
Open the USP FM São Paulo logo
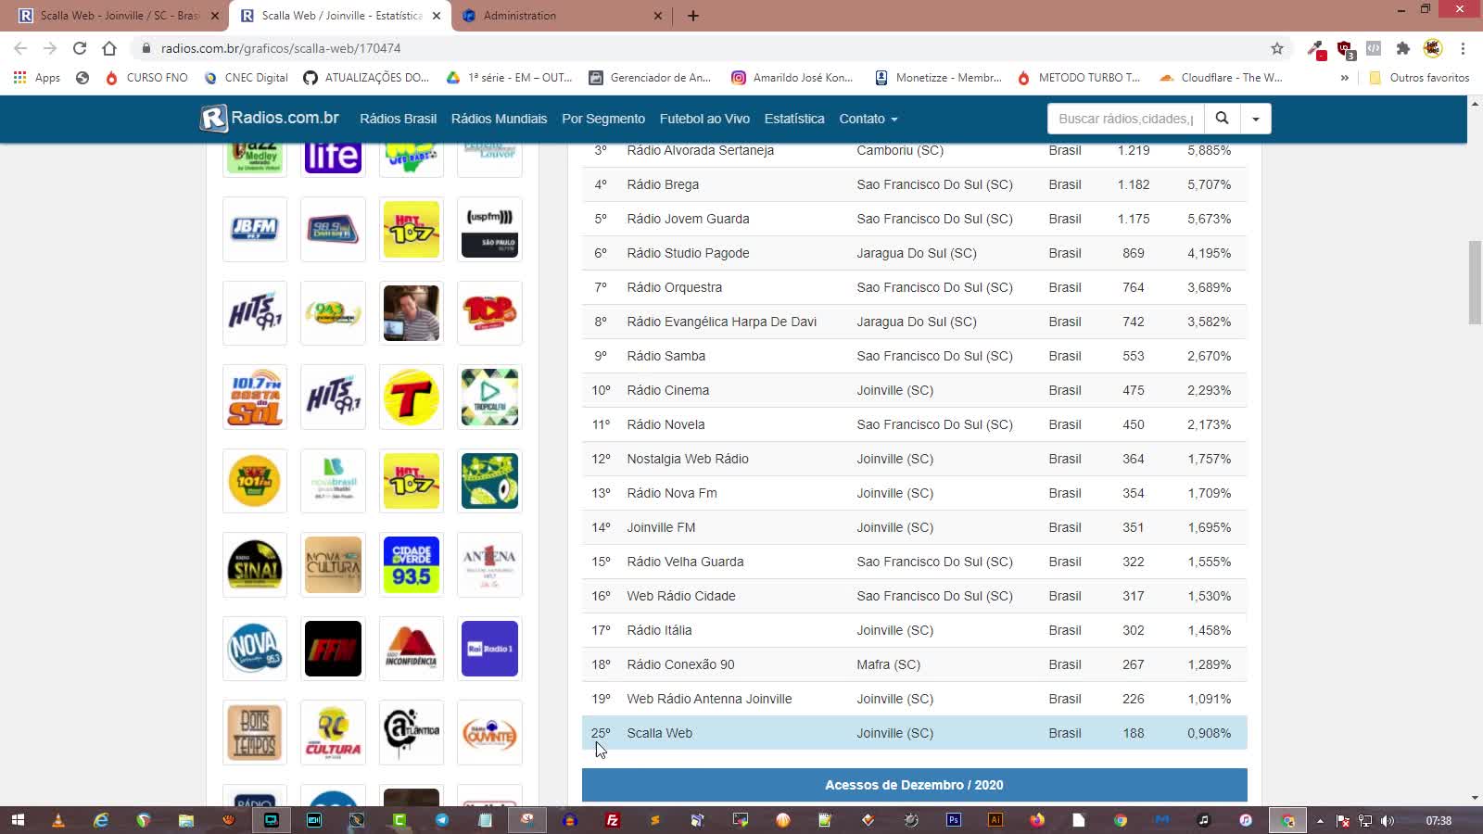coord(489,229)
